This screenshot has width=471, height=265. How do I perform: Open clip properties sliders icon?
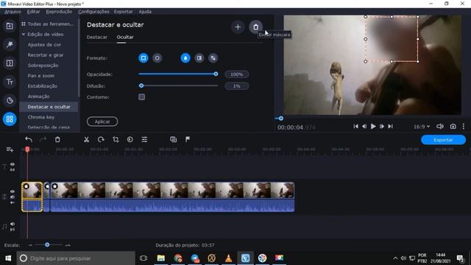coord(144,139)
